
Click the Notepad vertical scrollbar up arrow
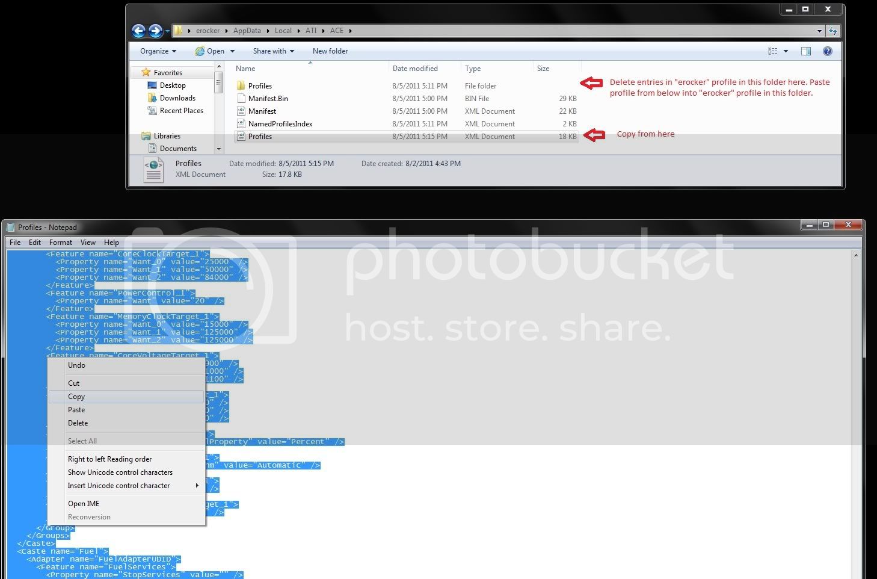point(856,255)
